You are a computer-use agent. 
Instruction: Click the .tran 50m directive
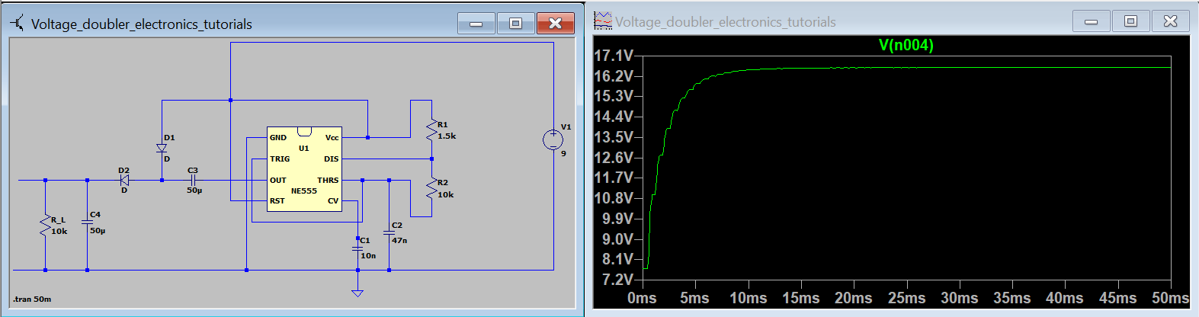coord(32,299)
